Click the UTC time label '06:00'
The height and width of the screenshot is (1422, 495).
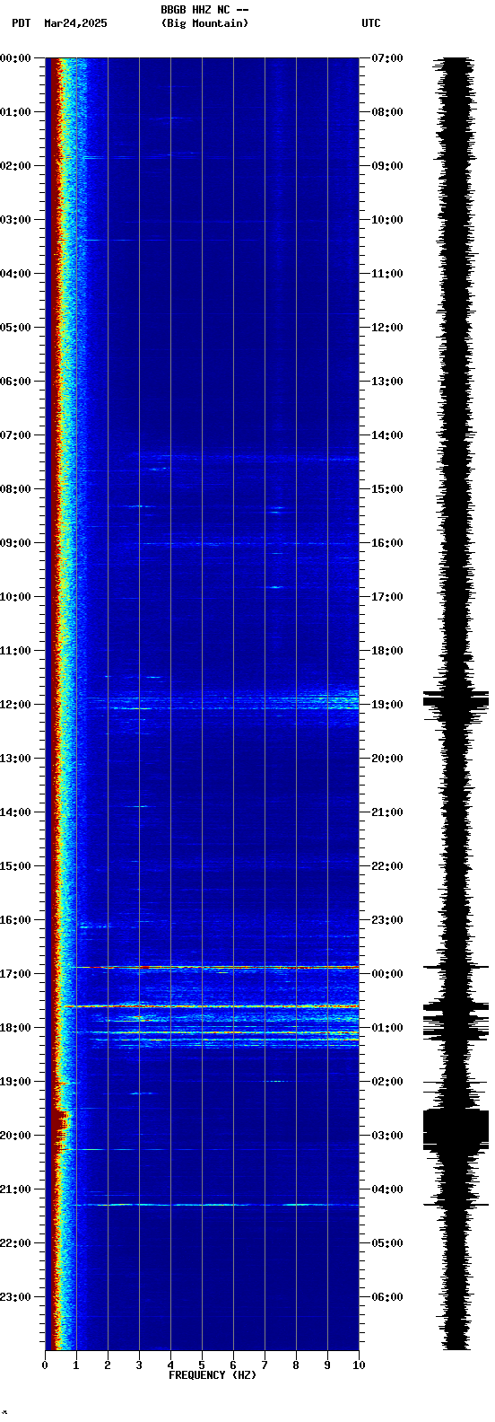pos(387,1297)
